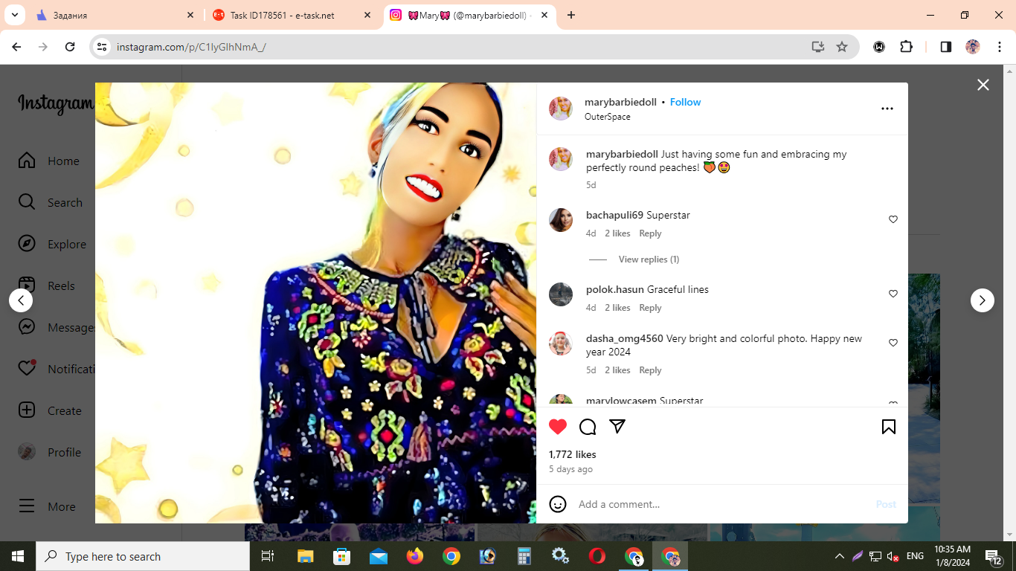Open the OuterSpace location link

click(608, 117)
